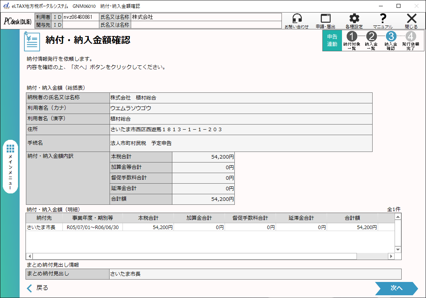
Task: Click the eLTAX logo in title bar
Action: click(x=6, y=6)
